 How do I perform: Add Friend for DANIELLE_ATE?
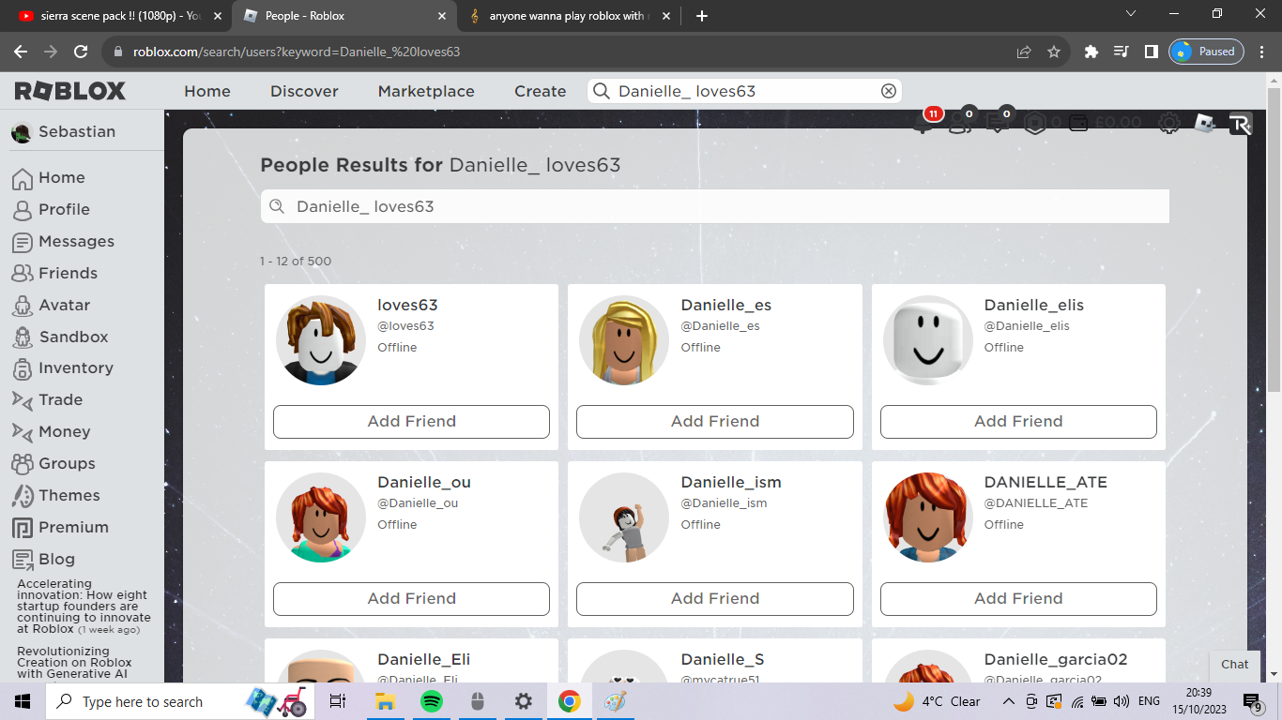pos(1018,599)
